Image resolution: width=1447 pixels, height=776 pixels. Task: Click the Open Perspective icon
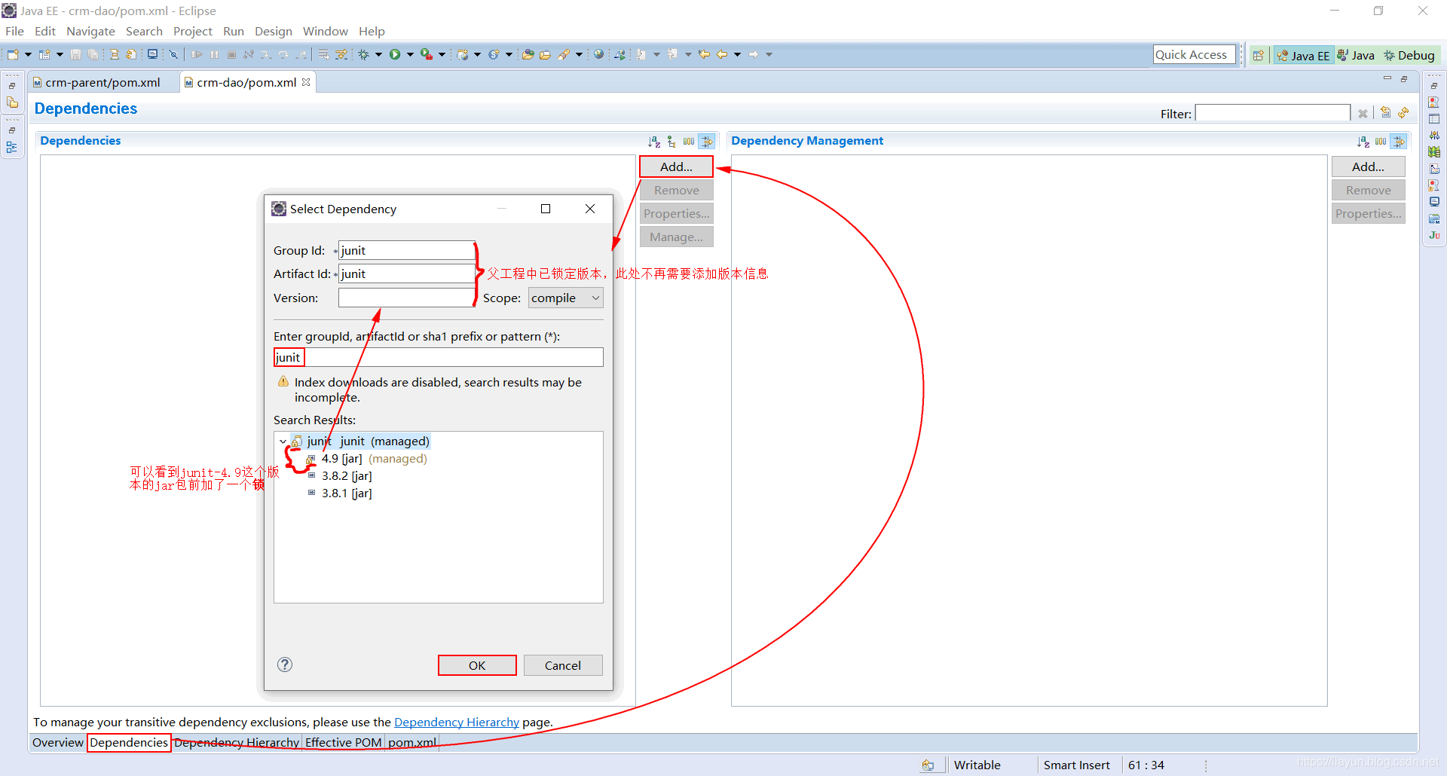click(x=1258, y=55)
